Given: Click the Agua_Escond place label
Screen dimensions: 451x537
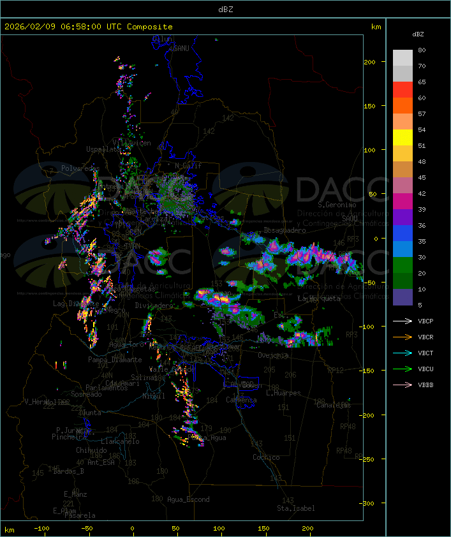Looking at the screenshot, I should (x=188, y=499).
